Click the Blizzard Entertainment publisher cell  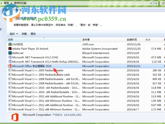coord(96,53)
